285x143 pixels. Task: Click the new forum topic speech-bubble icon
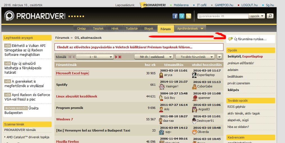click(x=231, y=39)
